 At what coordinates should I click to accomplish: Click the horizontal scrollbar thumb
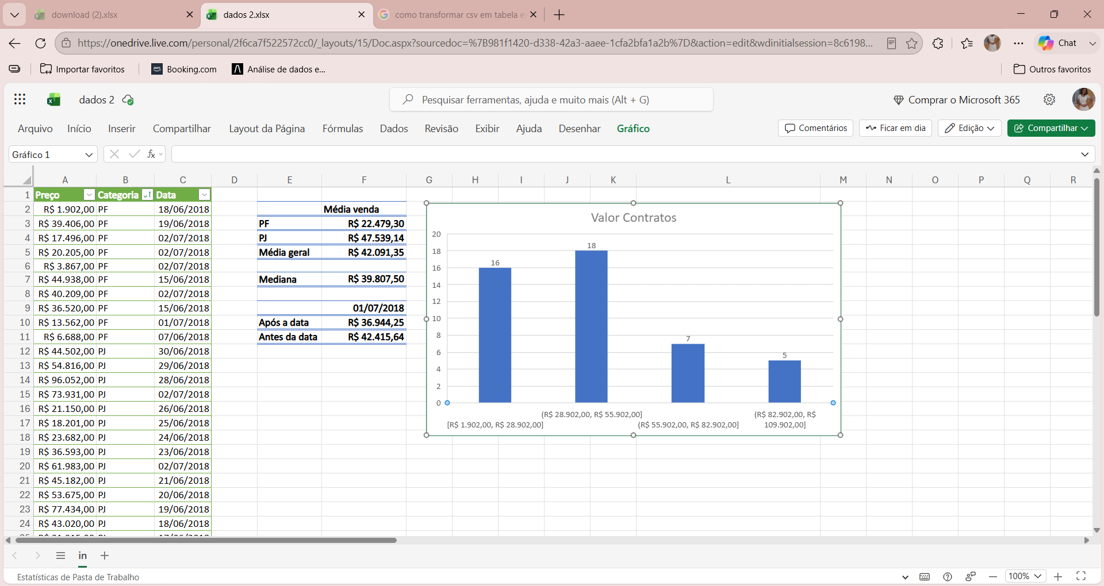point(206,540)
